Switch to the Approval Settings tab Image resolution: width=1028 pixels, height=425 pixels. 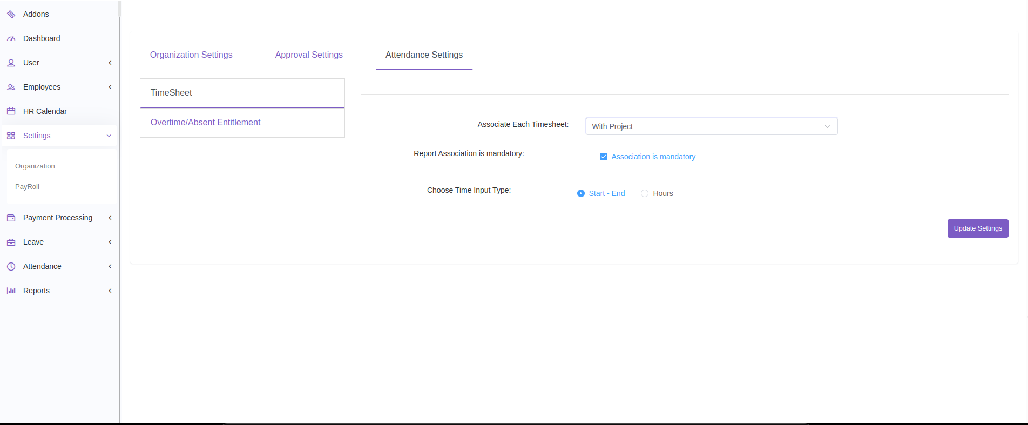[x=309, y=55]
